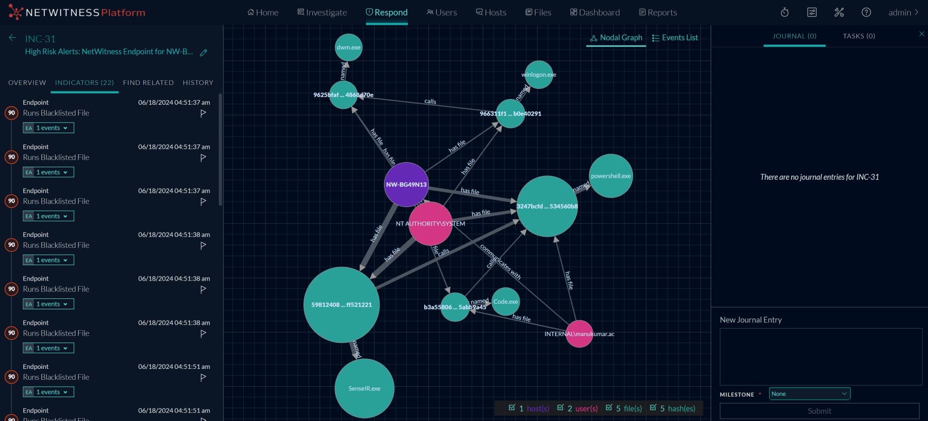Expand '1 events' on the fourth indicator
This screenshot has height=421, width=928.
[x=48, y=260]
